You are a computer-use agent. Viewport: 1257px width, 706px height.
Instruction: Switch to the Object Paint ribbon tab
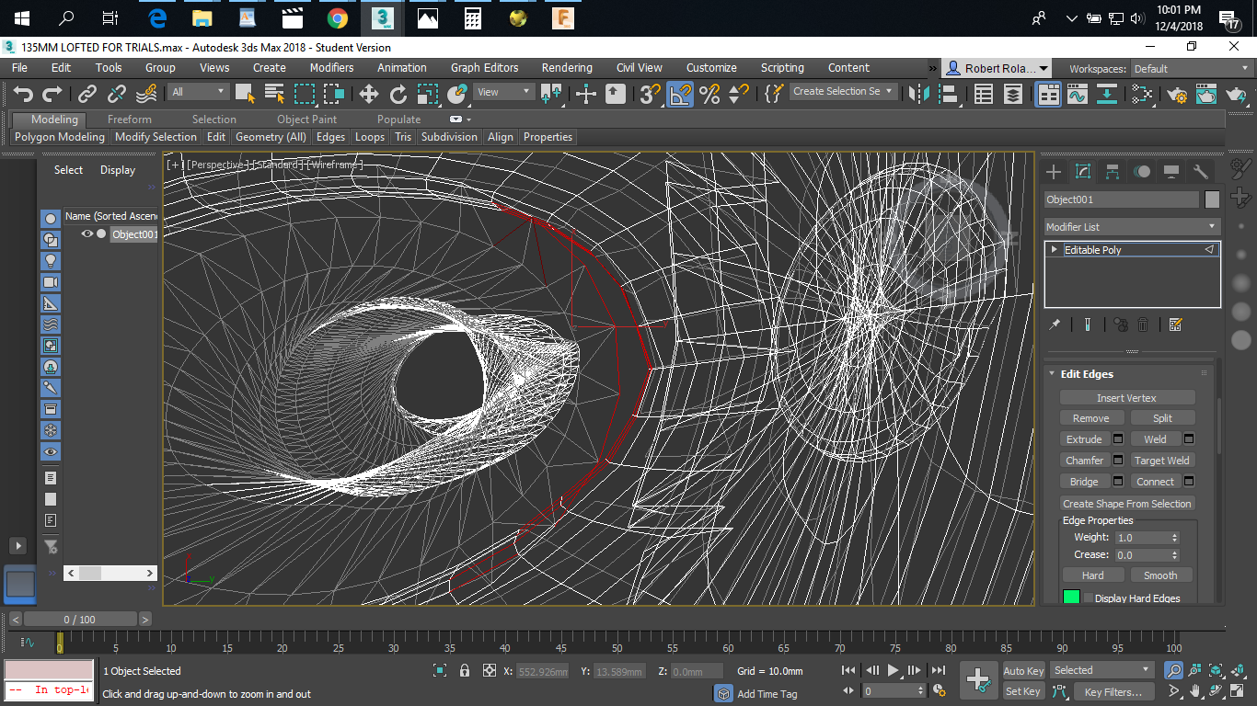coord(306,120)
